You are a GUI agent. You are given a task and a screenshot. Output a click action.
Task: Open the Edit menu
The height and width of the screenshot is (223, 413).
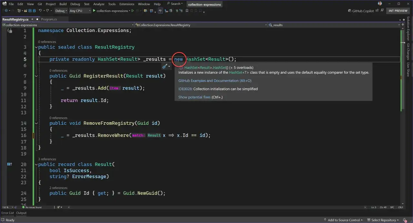coord(20,4)
